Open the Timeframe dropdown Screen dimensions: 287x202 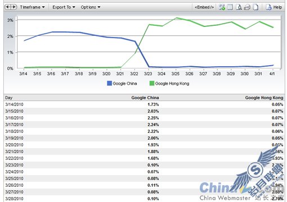(x=32, y=7)
